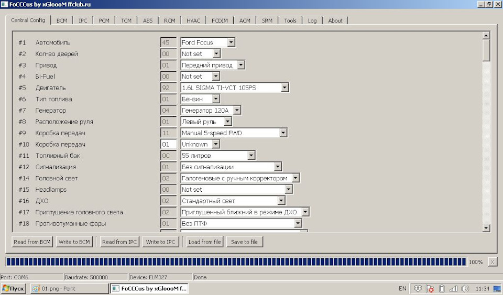Open the Приглушенный ближний в режиме ДХО dropdown

click(x=305, y=212)
